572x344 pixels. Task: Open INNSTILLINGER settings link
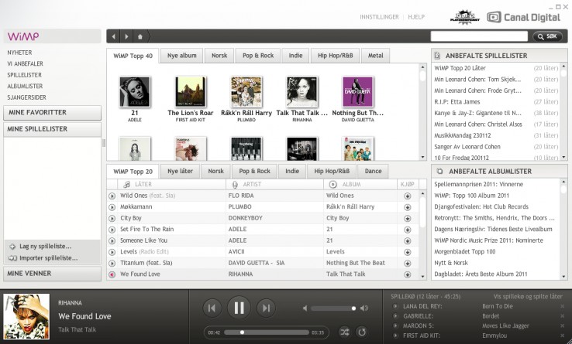(379, 17)
